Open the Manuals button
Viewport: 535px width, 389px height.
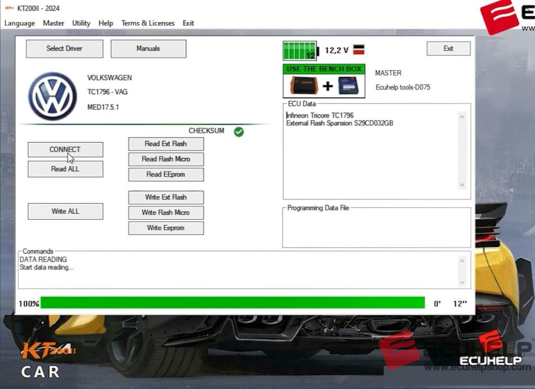point(148,49)
